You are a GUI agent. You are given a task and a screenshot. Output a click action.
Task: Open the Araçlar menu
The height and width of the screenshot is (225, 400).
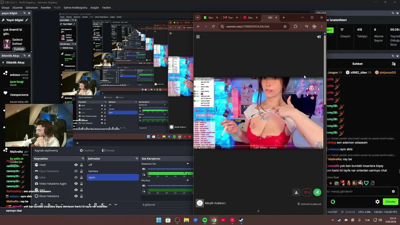94,7
